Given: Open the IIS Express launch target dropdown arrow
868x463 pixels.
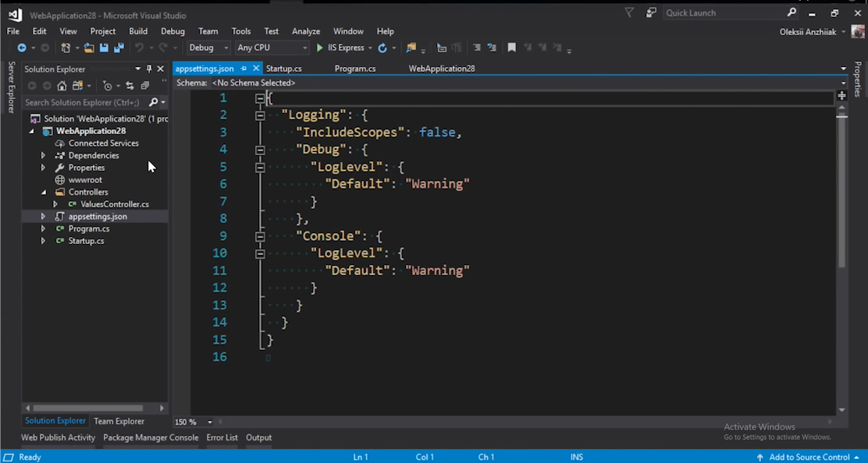Looking at the screenshot, I should 370,48.
